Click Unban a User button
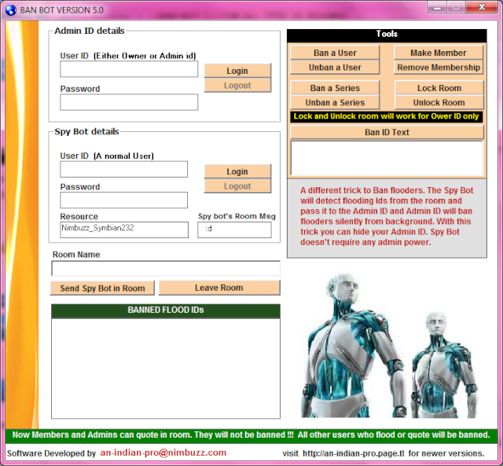This screenshot has width=503, height=466. pos(335,68)
